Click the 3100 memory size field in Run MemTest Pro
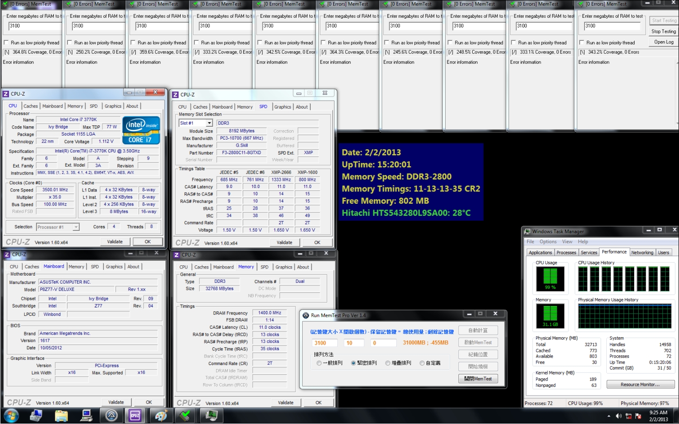 point(324,343)
